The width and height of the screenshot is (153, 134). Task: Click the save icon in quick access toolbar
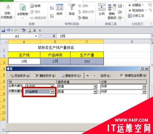pos(3,31)
